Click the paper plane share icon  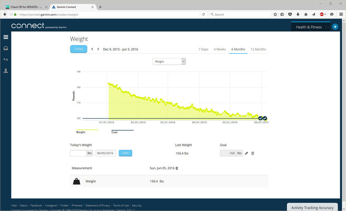point(314,14)
